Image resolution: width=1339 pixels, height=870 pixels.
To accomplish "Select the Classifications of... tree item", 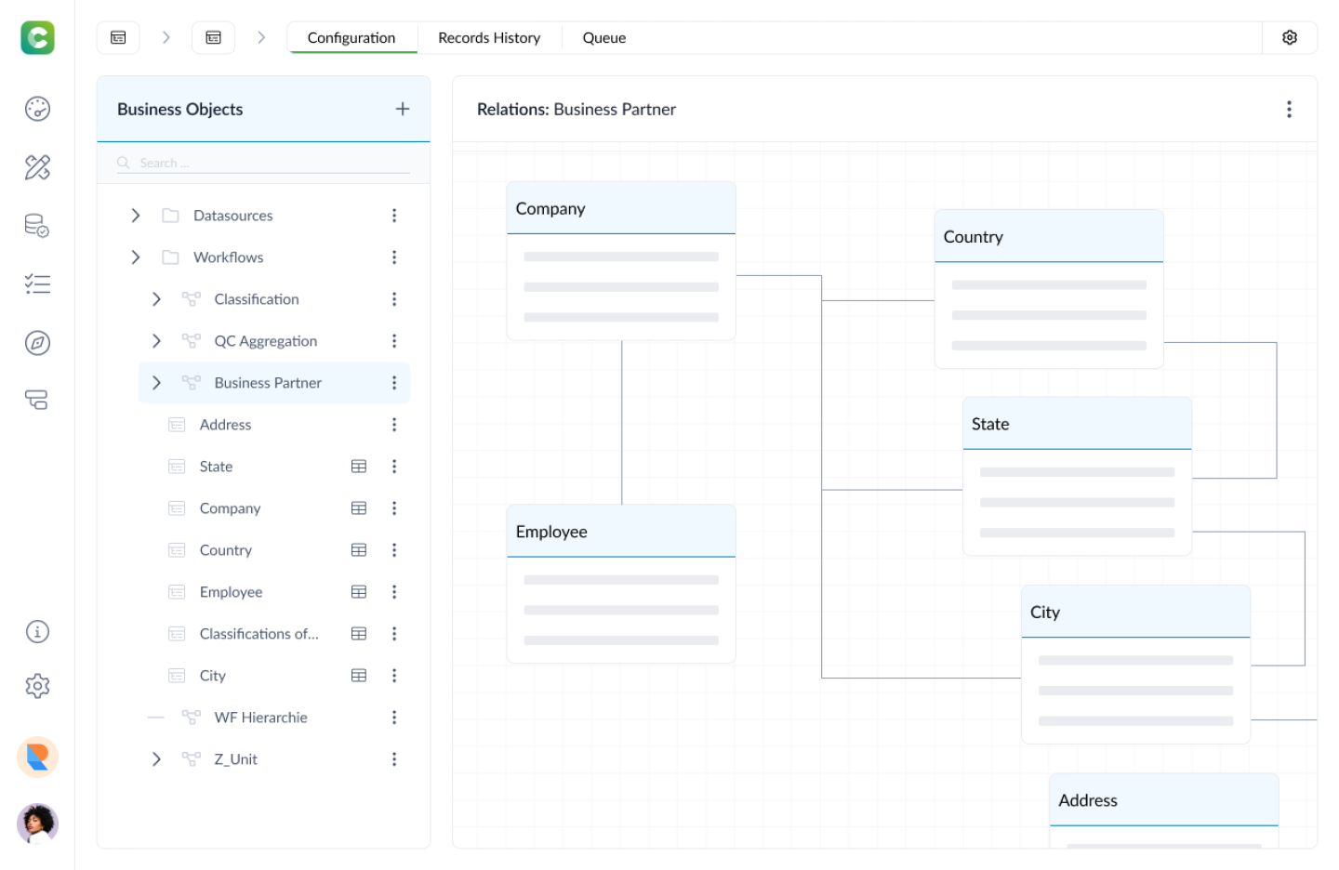I will click(259, 634).
